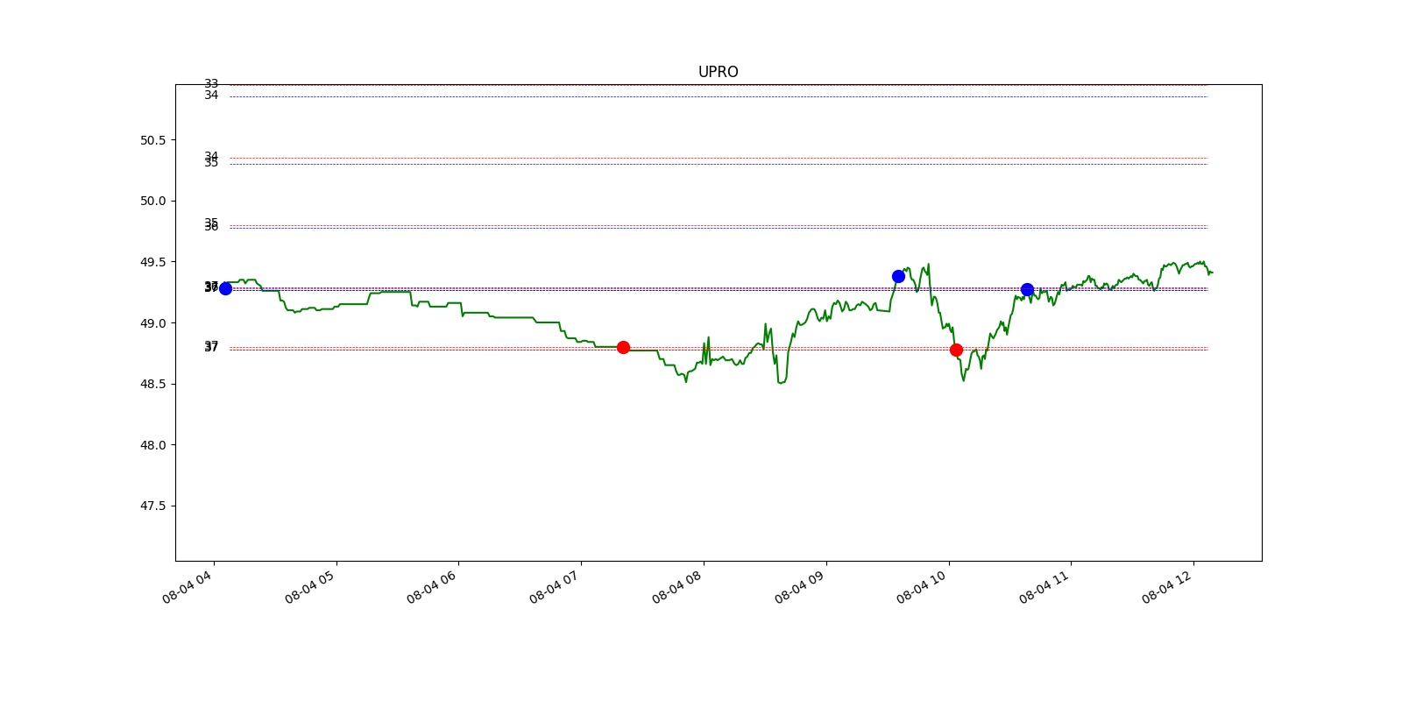Click the 48.0 y-axis label
The width and height of the screenshot is (1402, 701).
click(152, 445)
